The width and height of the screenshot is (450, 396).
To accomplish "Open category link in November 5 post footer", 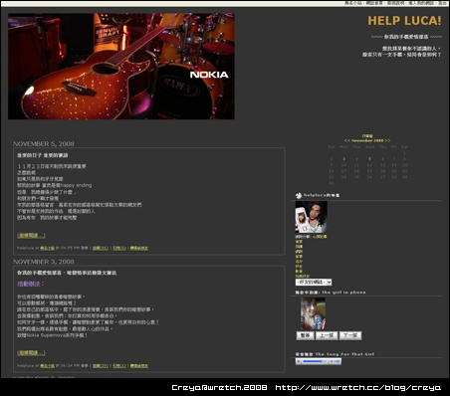I will point(47,248).
